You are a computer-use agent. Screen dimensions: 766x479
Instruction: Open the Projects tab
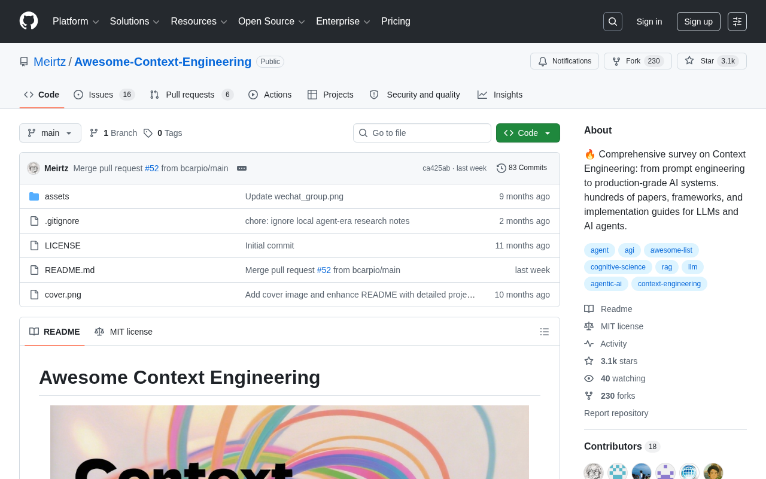330,95
